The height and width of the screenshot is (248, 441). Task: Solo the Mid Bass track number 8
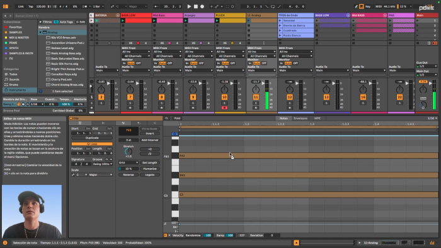(161, 103)
